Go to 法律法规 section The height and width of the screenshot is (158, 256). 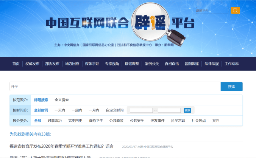tap(212, 64)
